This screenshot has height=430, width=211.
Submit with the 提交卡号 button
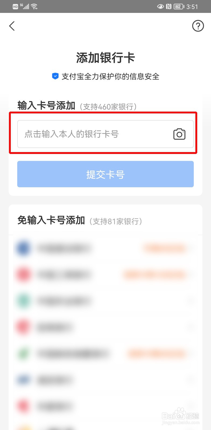tap(105, 174)
